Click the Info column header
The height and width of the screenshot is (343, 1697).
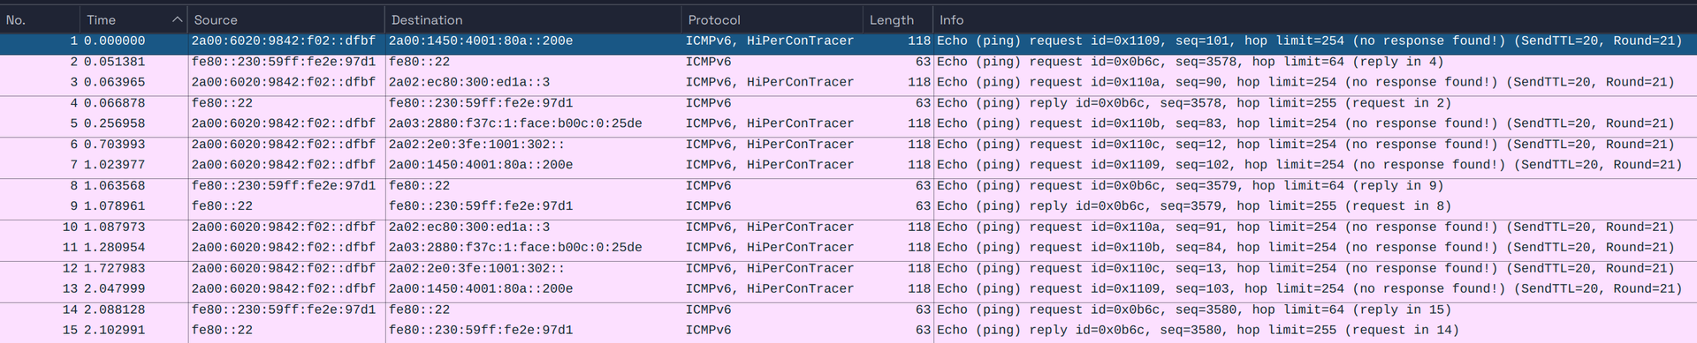pyautogui.click(x=1314, y=19)
